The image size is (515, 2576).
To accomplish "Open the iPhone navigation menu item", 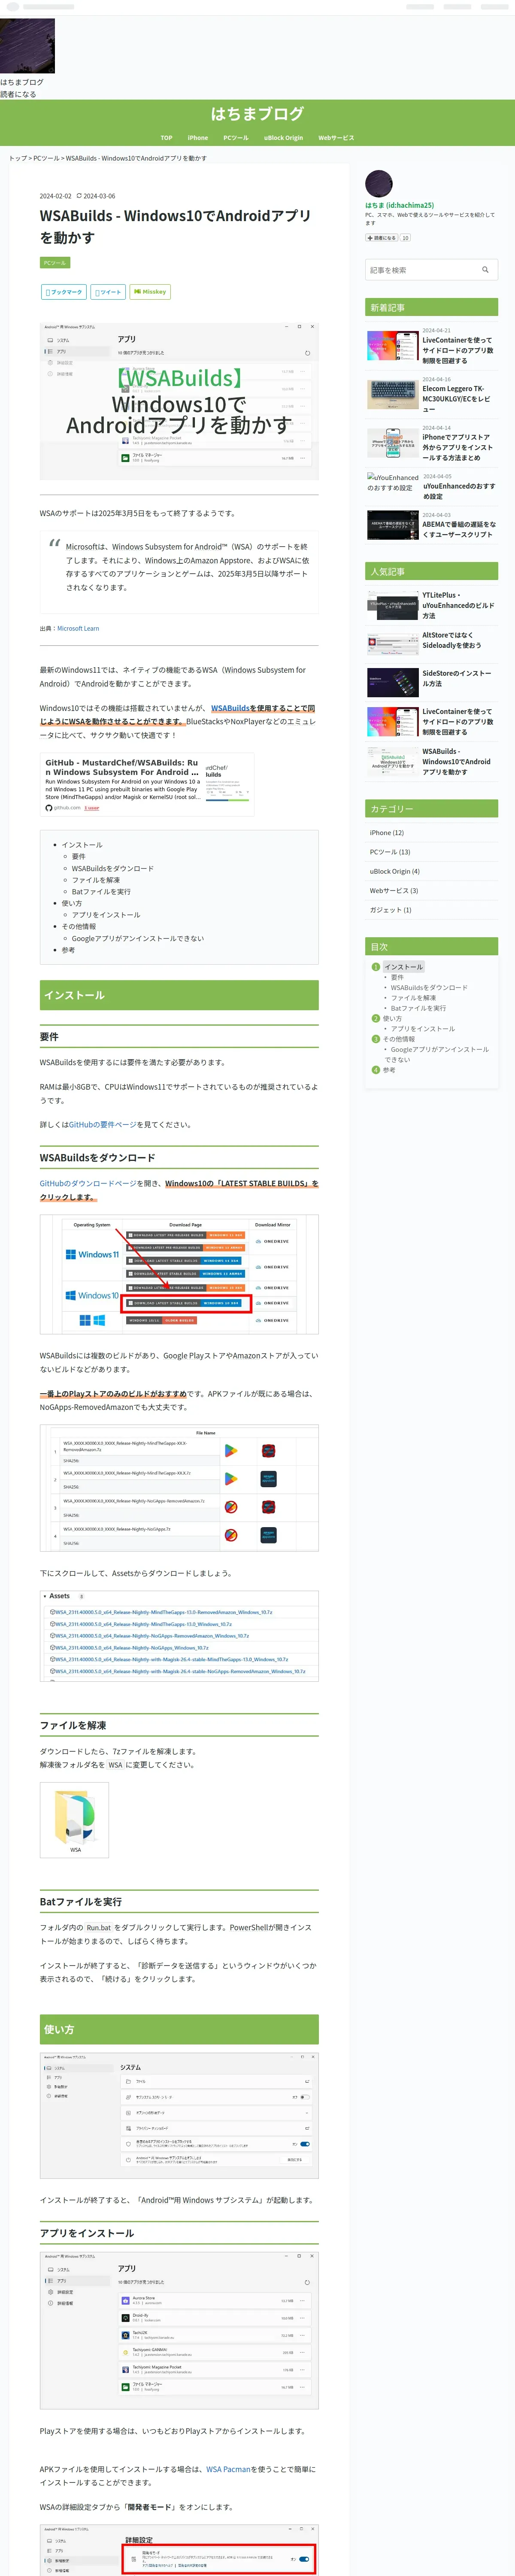I will tap(198, 138).
